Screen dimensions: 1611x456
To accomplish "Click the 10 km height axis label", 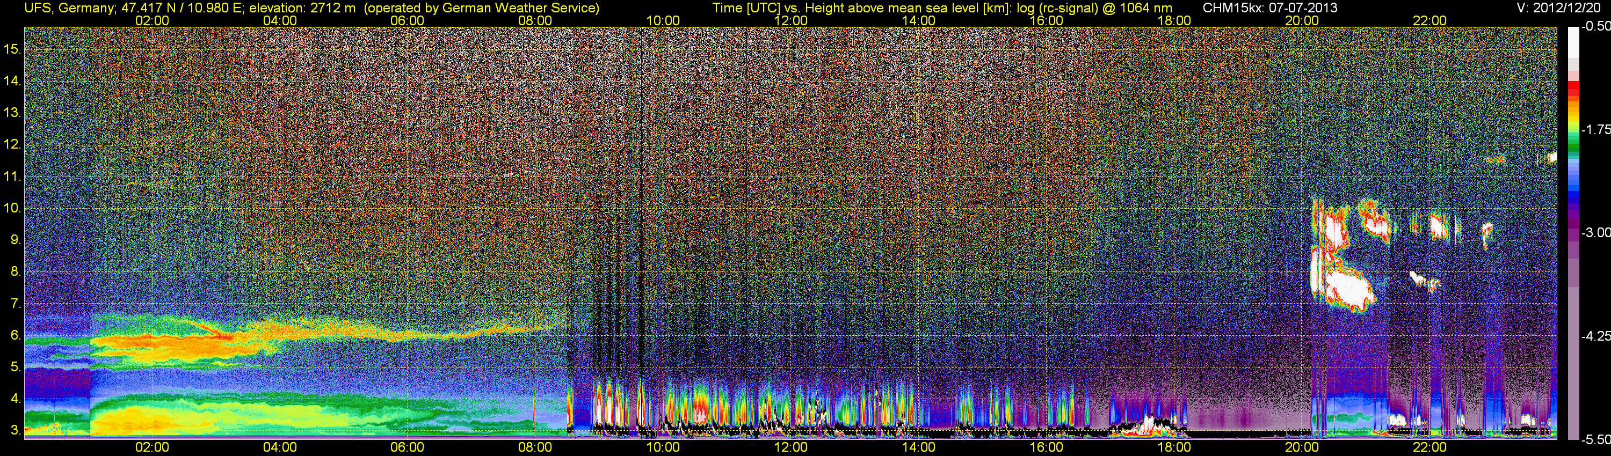I will click(12, 208).
